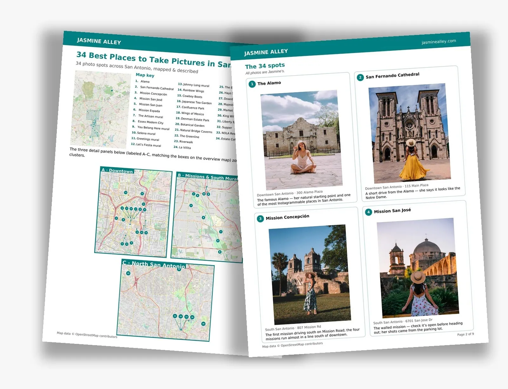Viewport: 508px width, 389px height.
Task: Click the number 4 badge beside Mission San José
Action: [368, 212]
